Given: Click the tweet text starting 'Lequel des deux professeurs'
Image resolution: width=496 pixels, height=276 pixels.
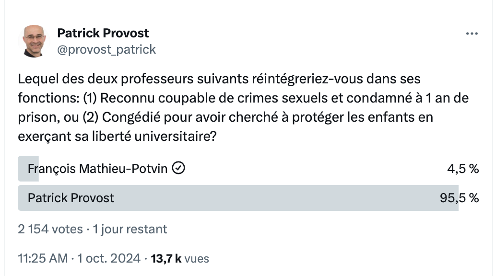Looking at the screenshot, I should coord(243,107).
